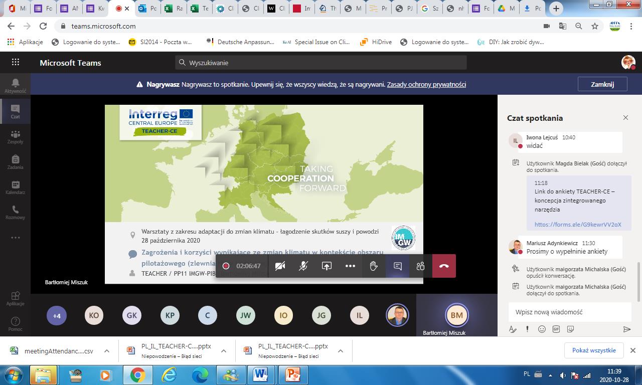This screenshot has width=642, height=385.
Task: Reload the page in Chrome
Action: 43,26
